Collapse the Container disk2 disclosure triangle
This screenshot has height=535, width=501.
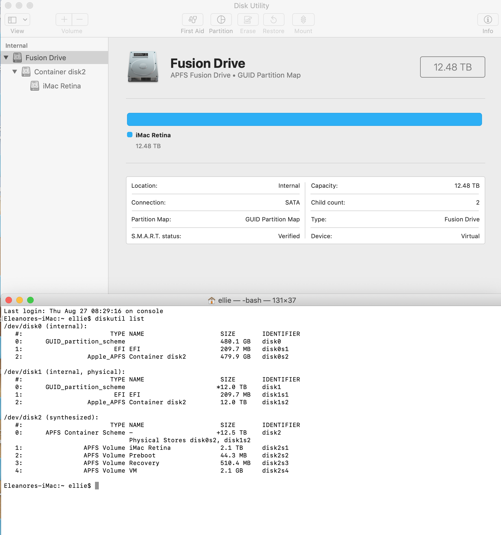[15, 72]
